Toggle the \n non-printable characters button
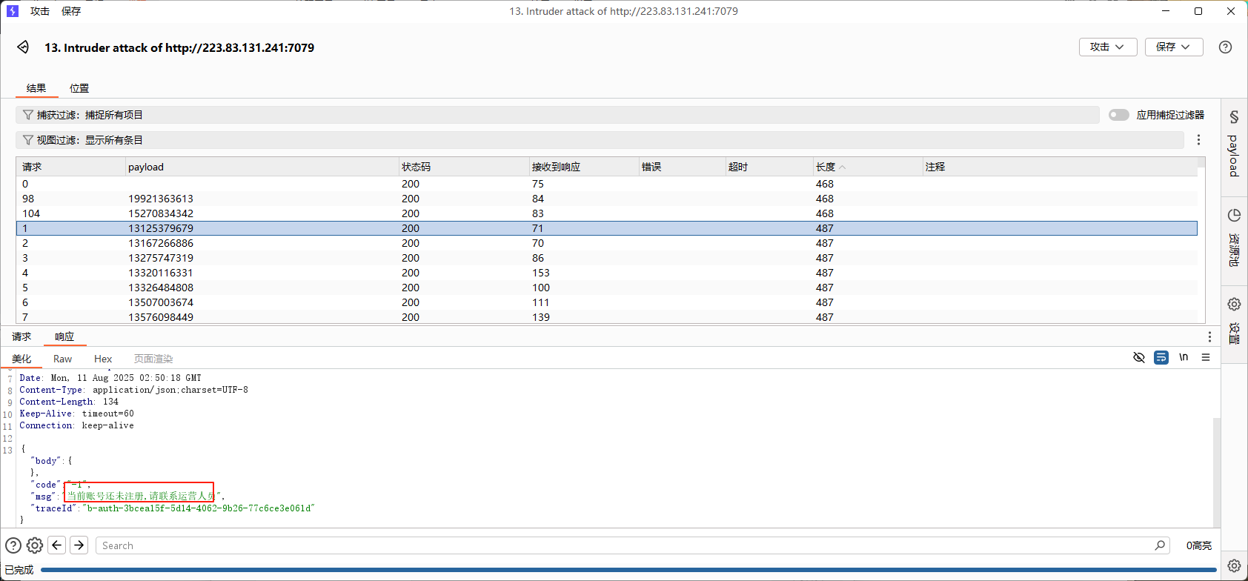 (x=1184, y=358)
